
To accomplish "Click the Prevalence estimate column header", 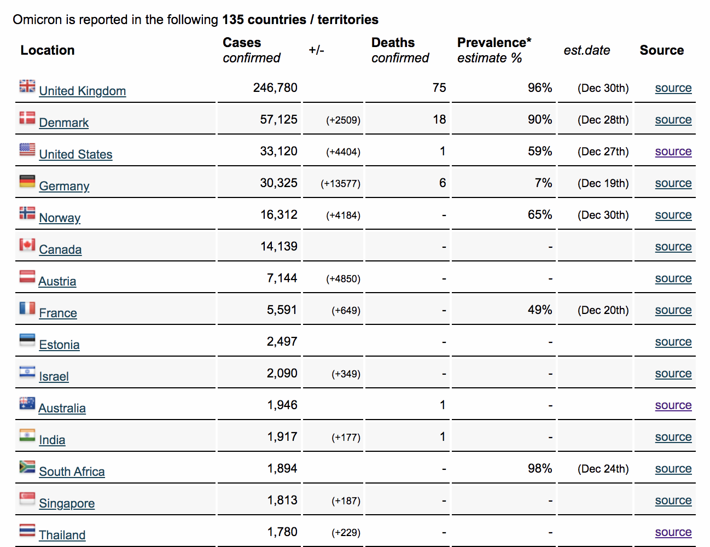I will [494, 50].
